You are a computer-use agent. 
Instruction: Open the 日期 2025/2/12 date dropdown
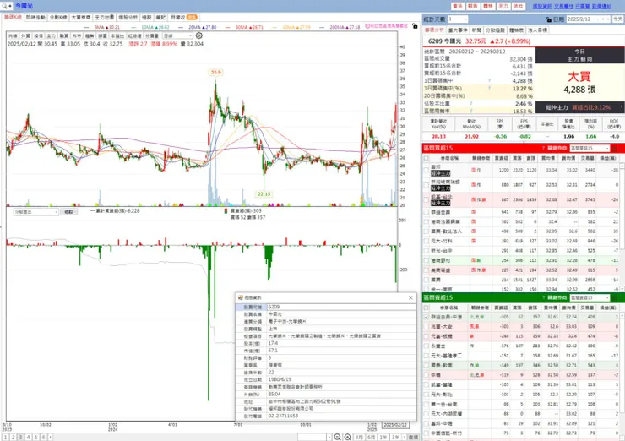coord(597,19)
